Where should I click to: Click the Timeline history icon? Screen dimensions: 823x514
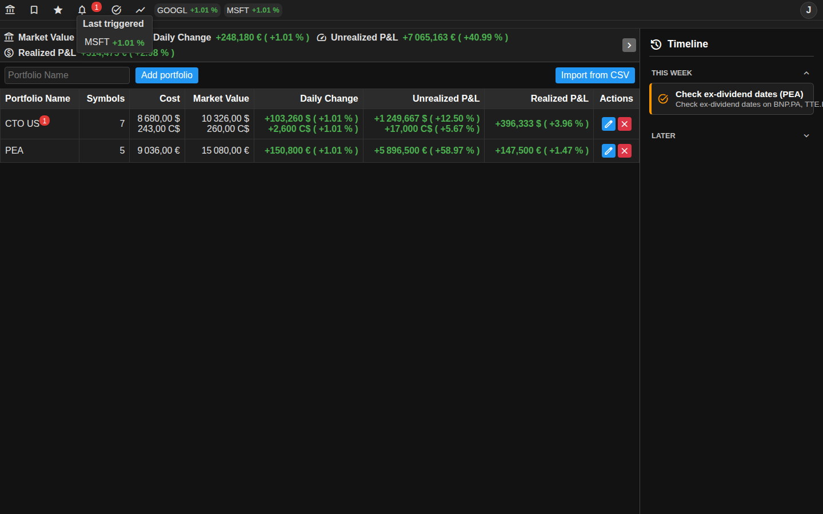(x=656, y=44)
